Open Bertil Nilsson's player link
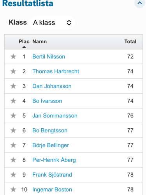The width and height of the screenshot is (146, 195). point(49,57)
